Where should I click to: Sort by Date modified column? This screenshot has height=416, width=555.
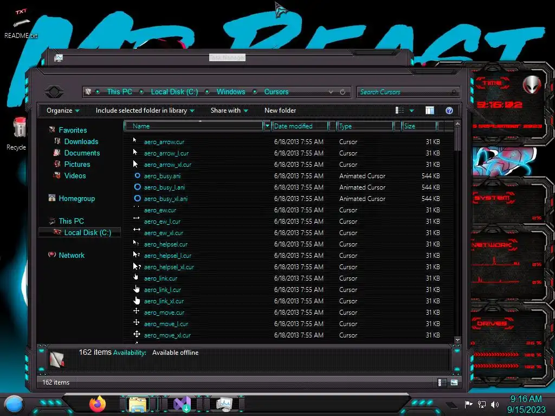(x=299, y=126)
